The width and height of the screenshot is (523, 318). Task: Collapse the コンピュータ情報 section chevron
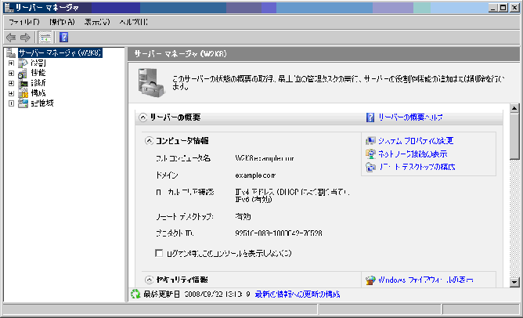149,141
